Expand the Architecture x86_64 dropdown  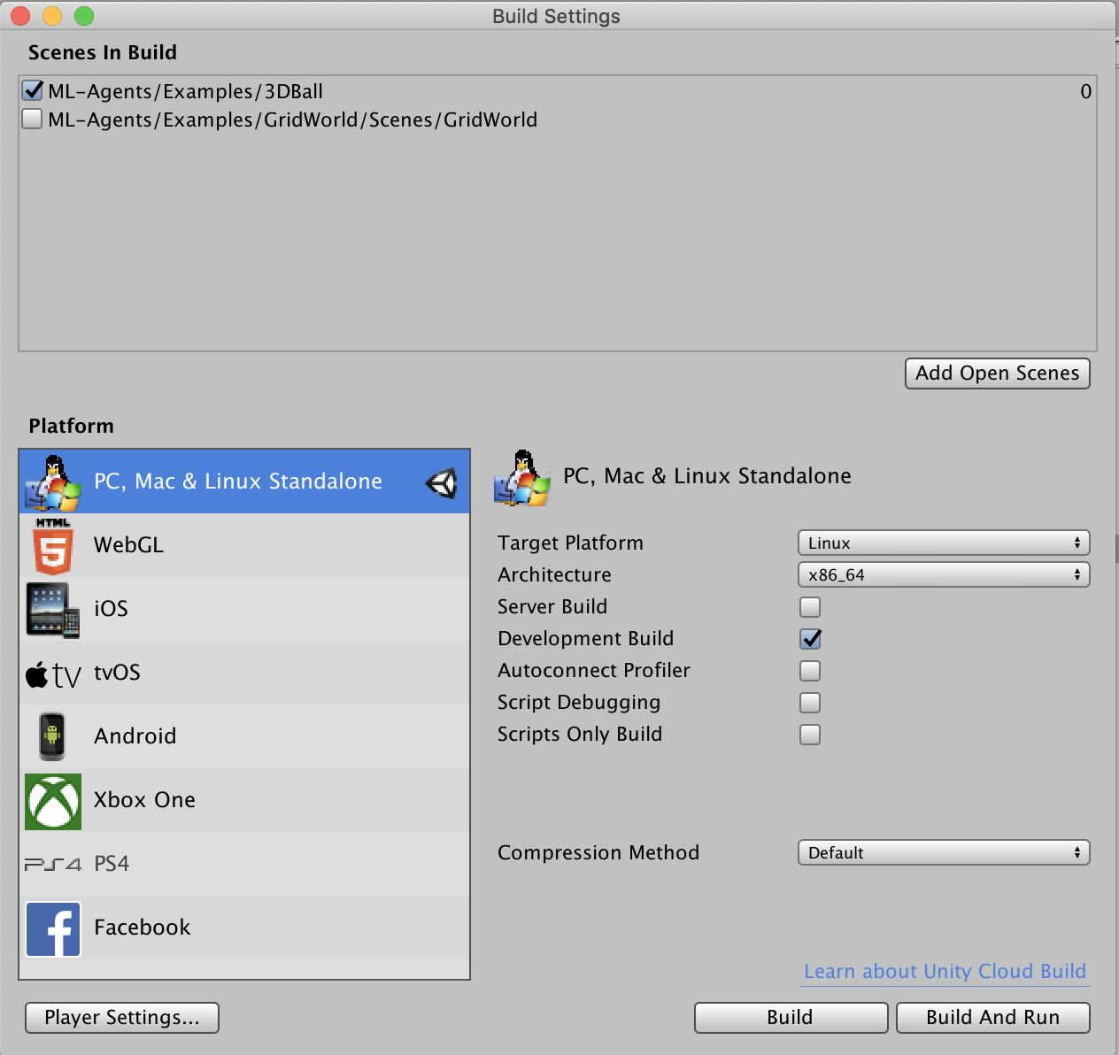(943, 574)
